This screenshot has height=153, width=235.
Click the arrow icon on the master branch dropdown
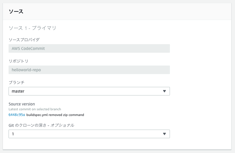point(164,91)
